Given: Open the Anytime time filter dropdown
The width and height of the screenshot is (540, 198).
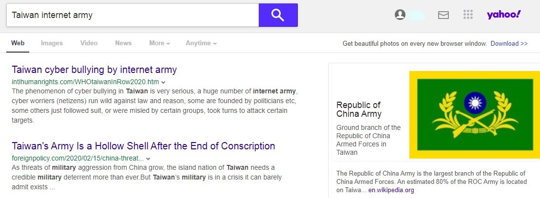Looking at the screenshot, I should click(x=201, y=43).
